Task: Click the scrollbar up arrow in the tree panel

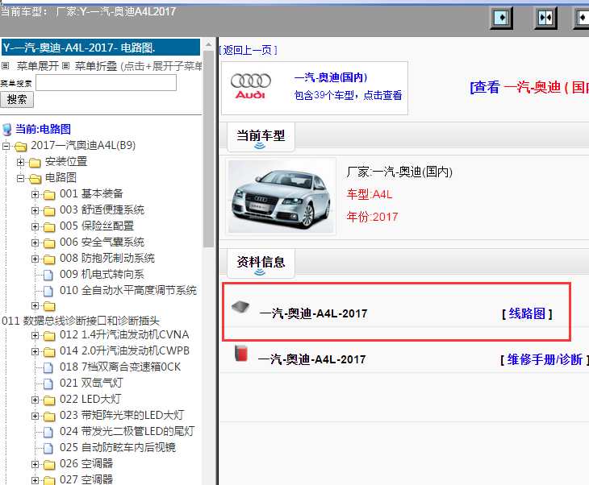Action: click(208, 44)
